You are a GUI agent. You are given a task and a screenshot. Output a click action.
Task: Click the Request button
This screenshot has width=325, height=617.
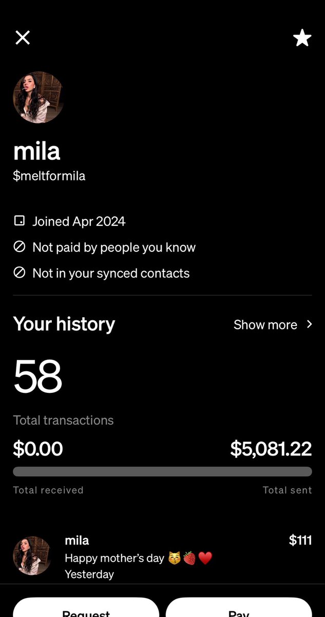(86, 607)
